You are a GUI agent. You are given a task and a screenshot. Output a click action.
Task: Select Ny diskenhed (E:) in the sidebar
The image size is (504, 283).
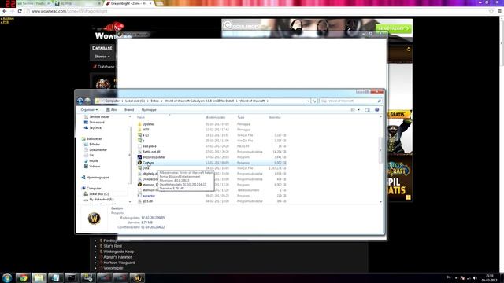[x=102, y=199]
